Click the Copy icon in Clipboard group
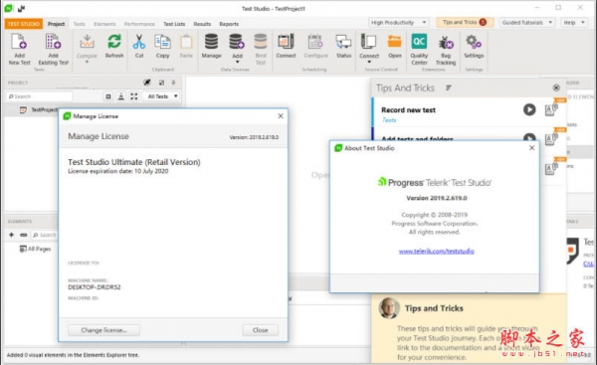 tap(162, 42)
